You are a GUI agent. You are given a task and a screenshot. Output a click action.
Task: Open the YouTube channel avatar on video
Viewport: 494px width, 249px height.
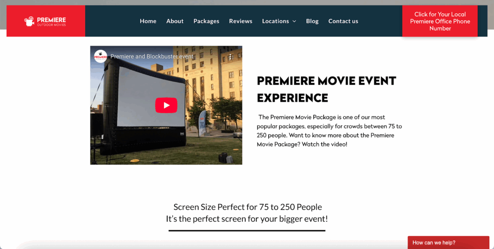pos(101,56)
